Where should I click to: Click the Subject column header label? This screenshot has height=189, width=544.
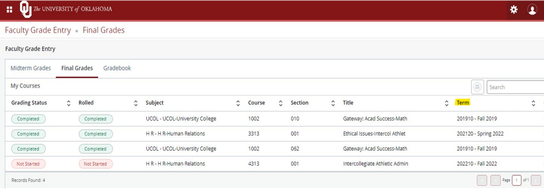(x=155, y=103)
